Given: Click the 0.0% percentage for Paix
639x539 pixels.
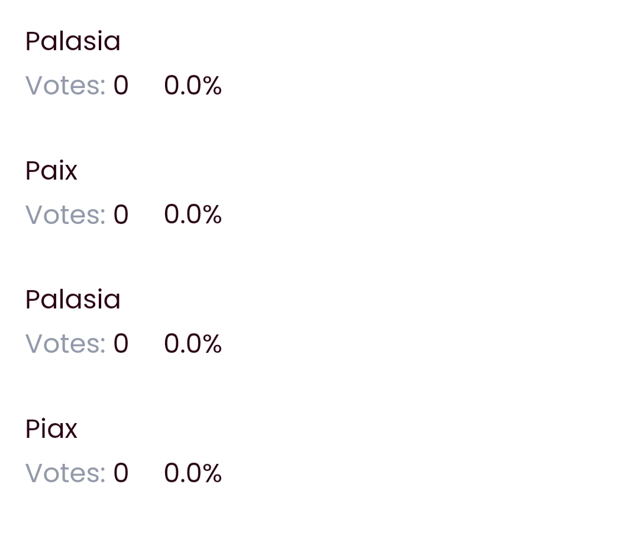Looking at the screenshot, I should click(x=193, y=215).
